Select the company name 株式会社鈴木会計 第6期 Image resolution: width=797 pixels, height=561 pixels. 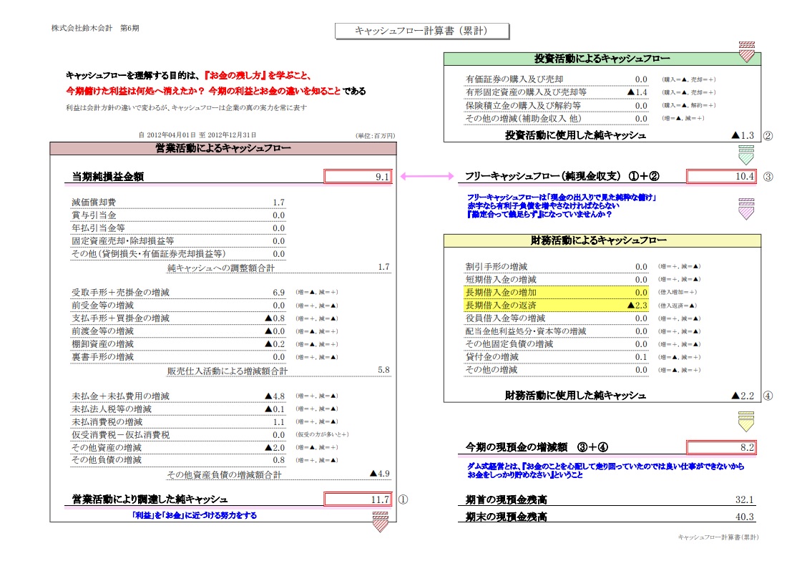click(x=95, y=28)
